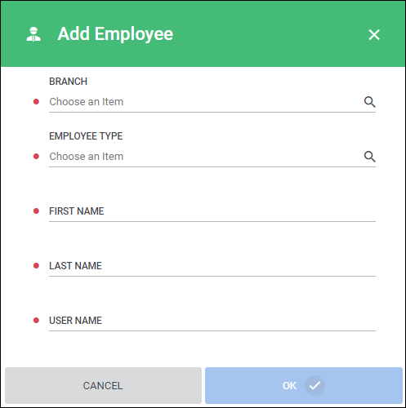Confirm with the OK button
The image size is (406, 408).
[x=304, y=385]
